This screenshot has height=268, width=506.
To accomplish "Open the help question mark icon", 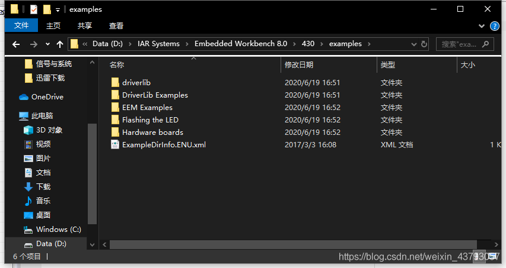I will [494, 26].
